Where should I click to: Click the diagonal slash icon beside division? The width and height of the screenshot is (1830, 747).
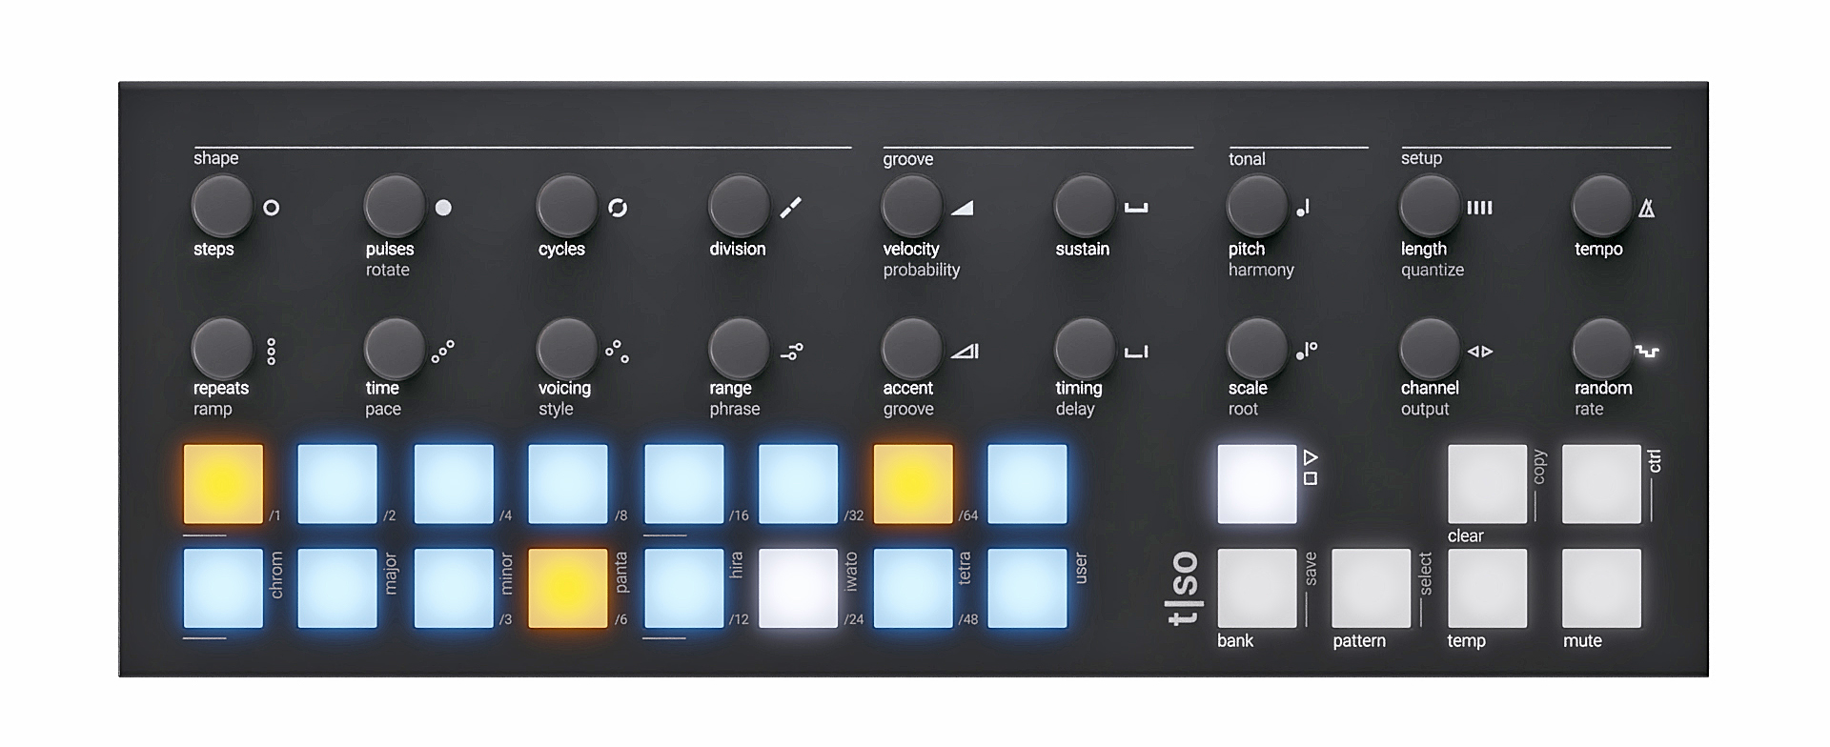click(x=790, y=208)
